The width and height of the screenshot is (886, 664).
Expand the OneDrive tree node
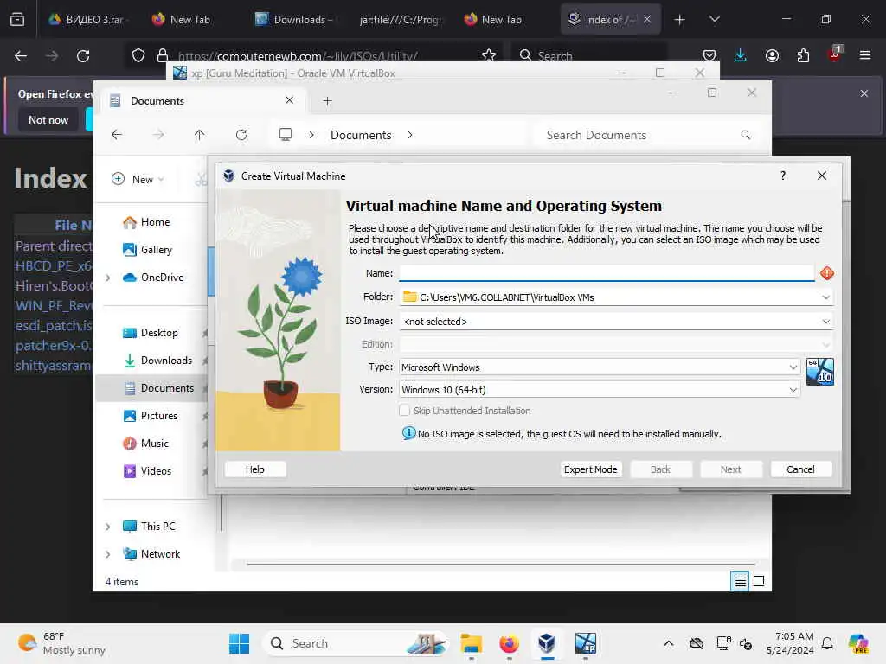pyautogui.click(x=108, y=278)
